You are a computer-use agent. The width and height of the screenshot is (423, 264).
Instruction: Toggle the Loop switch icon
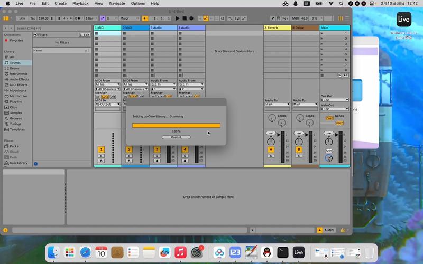click(237, 18)
